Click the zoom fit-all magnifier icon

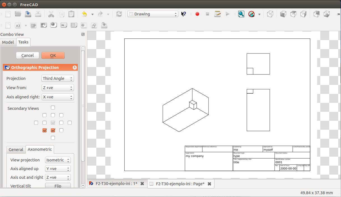241,14
